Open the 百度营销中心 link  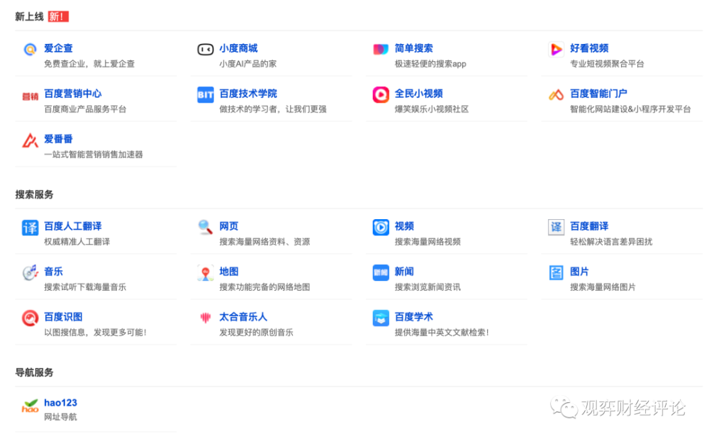pos(72,94)
